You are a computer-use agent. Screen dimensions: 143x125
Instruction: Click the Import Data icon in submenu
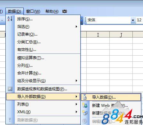point(85,97)
